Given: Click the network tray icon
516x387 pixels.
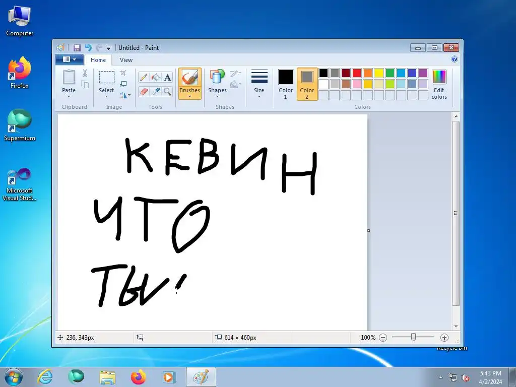Looking at the screenshot, I should pos(453,378).
